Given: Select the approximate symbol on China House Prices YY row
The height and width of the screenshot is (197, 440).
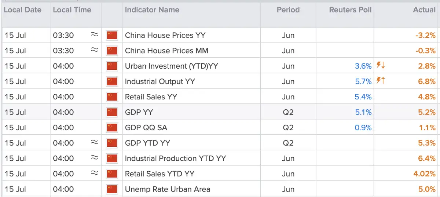Looking at the screenshot, I should (94, 35).
